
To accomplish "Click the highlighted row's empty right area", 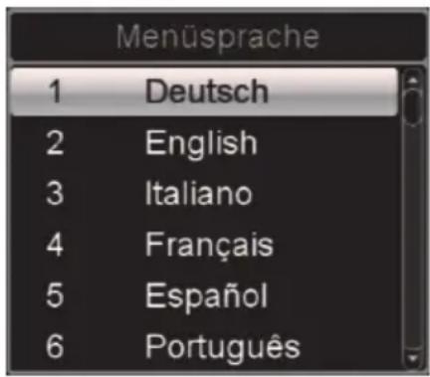I will click(x=332, y=92).
